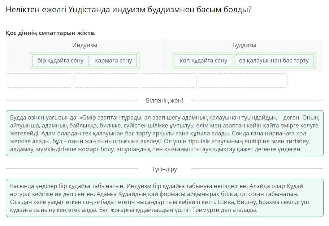Select the 'өз қалауынан бас тарту' chip

click(273, 61)
